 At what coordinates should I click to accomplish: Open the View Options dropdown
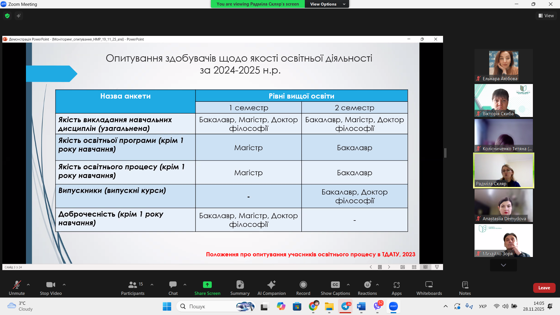[x=326, y=4]
